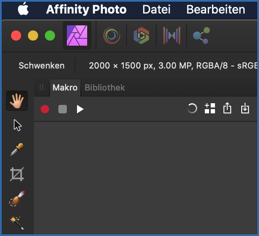Import a macro from file
259x236 pixels.
click(245, 109)
